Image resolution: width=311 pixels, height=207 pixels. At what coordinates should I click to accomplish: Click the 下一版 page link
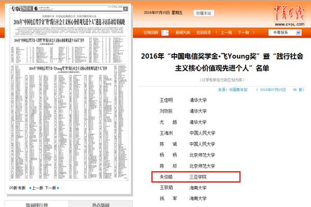click(50, 188)
